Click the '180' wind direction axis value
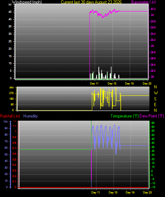 point(11,99)
